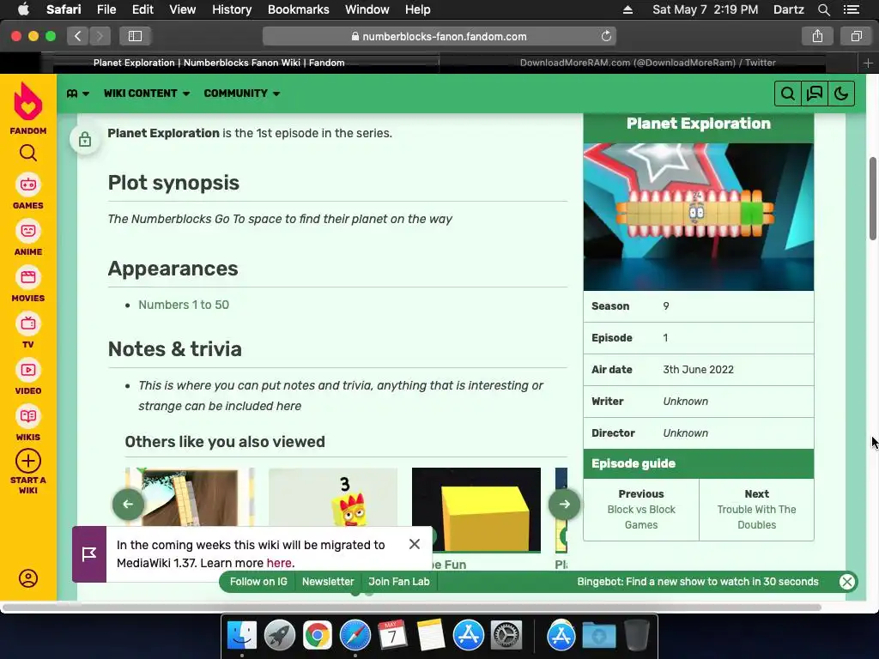Go to next episode Trouble With The Doubles

(x=757, y=517)
